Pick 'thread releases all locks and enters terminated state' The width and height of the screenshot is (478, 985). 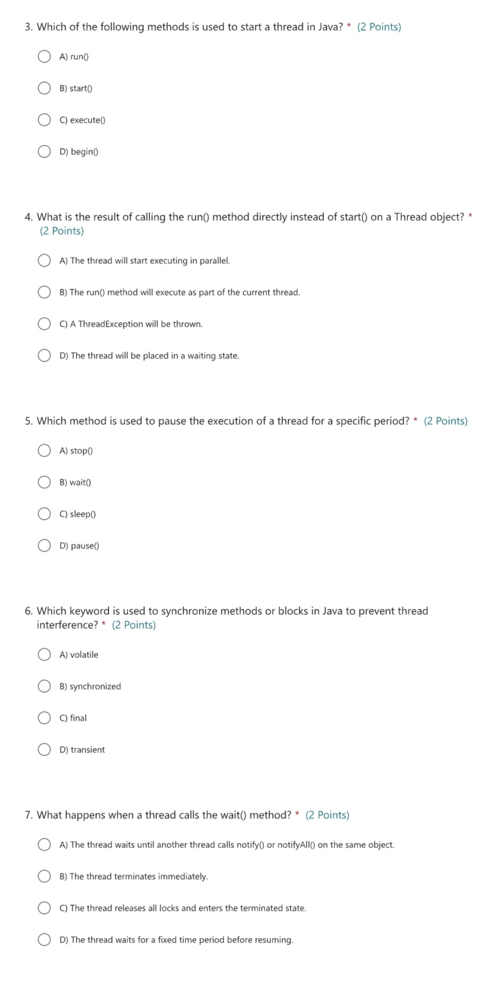pyautogui.click(x=44, y=908)
